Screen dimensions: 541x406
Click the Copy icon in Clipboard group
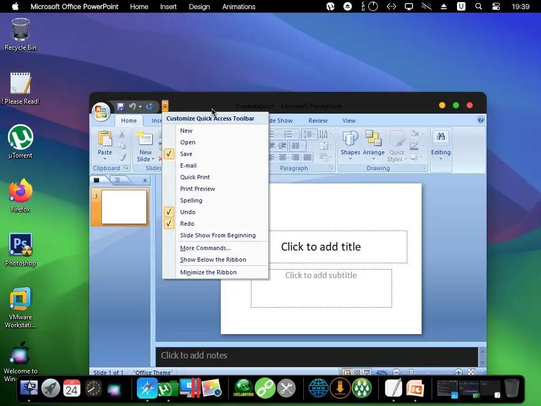[122, 146]
